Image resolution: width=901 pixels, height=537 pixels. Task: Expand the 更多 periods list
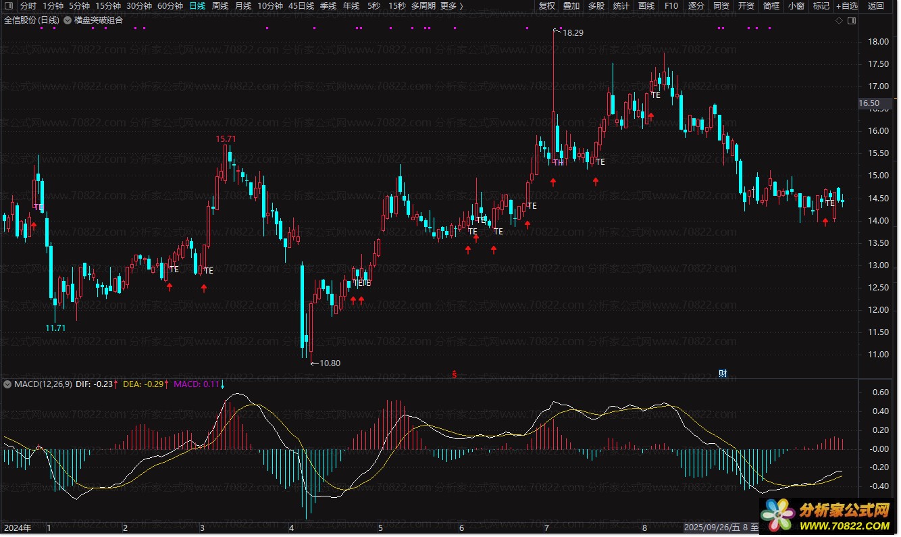451,6
